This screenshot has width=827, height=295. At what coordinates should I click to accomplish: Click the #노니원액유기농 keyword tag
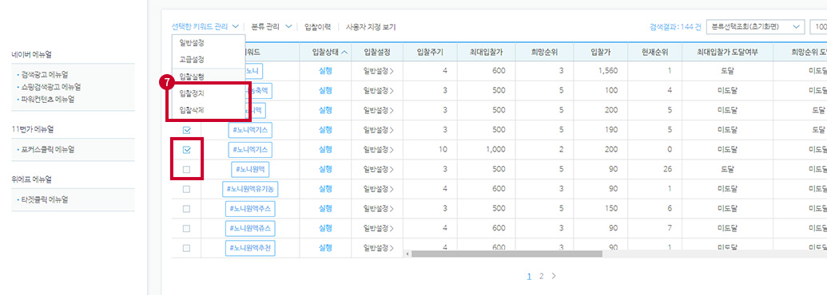pyautogui.click(x=251, y=189)
